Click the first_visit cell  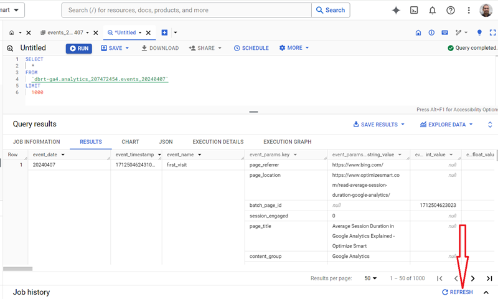coord(177,165)
